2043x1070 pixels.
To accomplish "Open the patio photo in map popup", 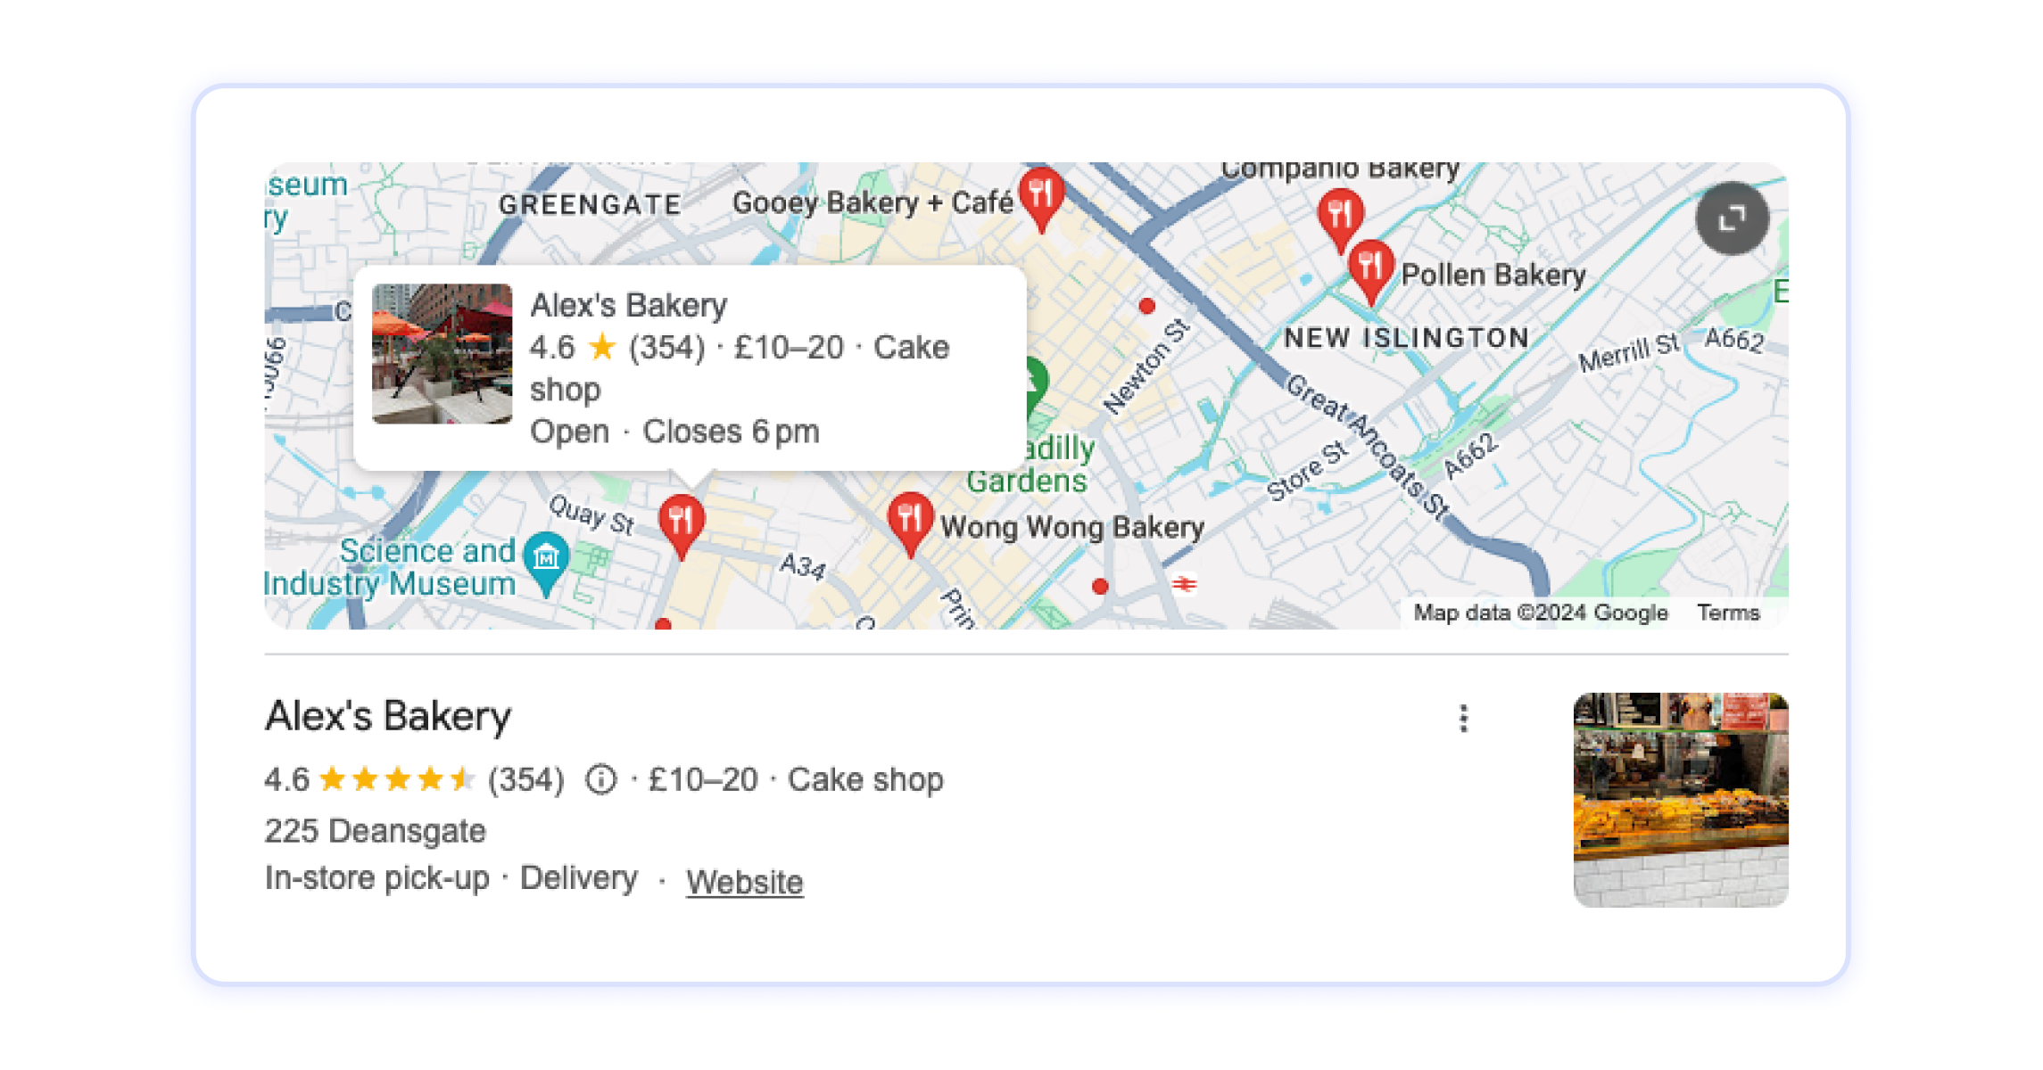I will pyautogui.click(x=442, y=353).
